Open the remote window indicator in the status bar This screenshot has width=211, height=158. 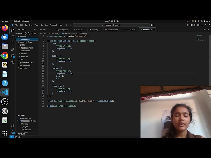pyautogui.click(x=12, y=137)
